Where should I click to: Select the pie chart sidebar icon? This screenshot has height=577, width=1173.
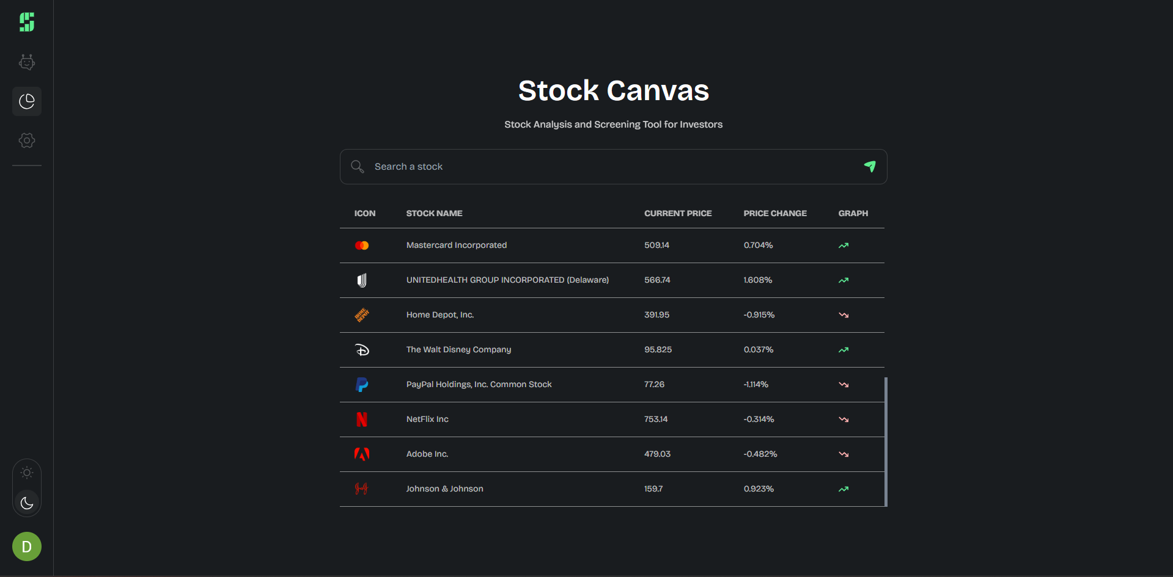27,101
